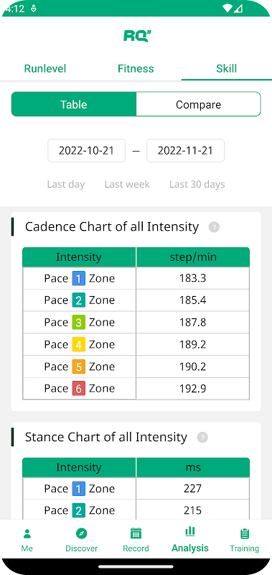Switch view to Table mode
Screen dimensions: 272x575
point(74,104)
